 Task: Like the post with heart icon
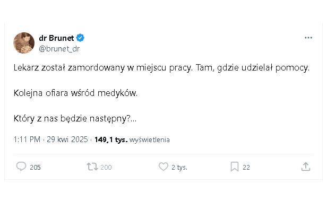point(164,167)
